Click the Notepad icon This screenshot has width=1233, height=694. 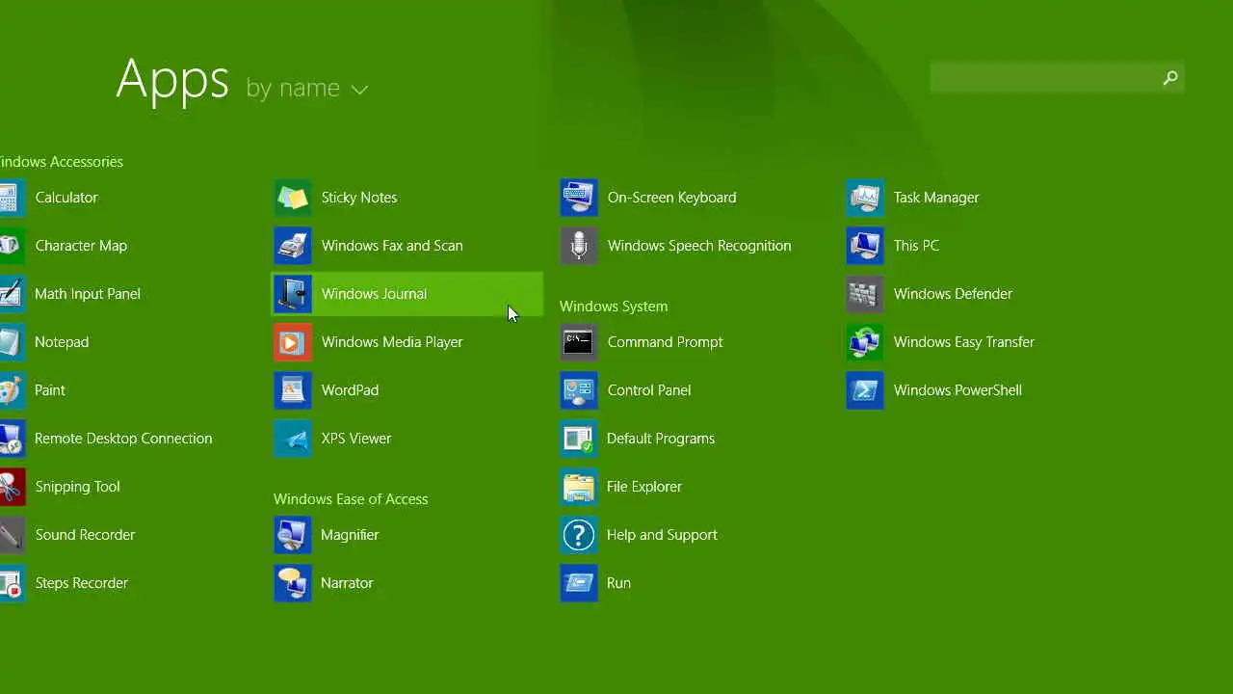tap(11, 342)
